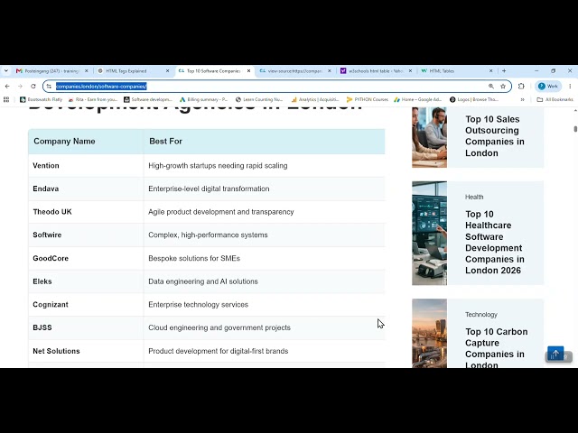Close the Top 10 Software Companies tab
This screenshot has width=578, height=433.
coord(248,70)
